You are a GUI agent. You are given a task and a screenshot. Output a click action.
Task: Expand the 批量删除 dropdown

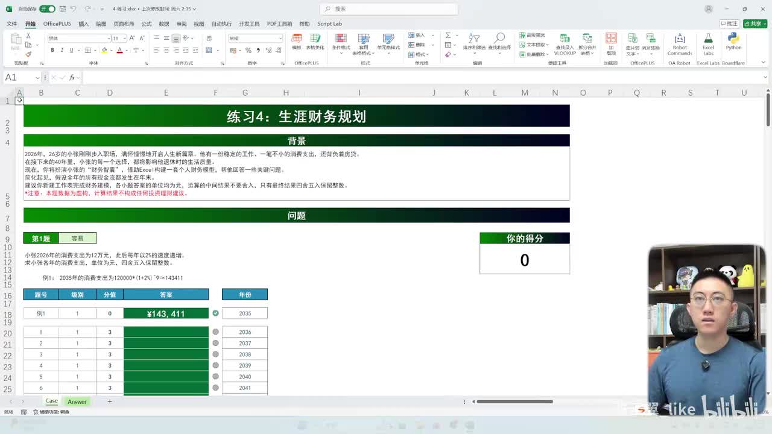pyautogui.click(x=547, y=54)
